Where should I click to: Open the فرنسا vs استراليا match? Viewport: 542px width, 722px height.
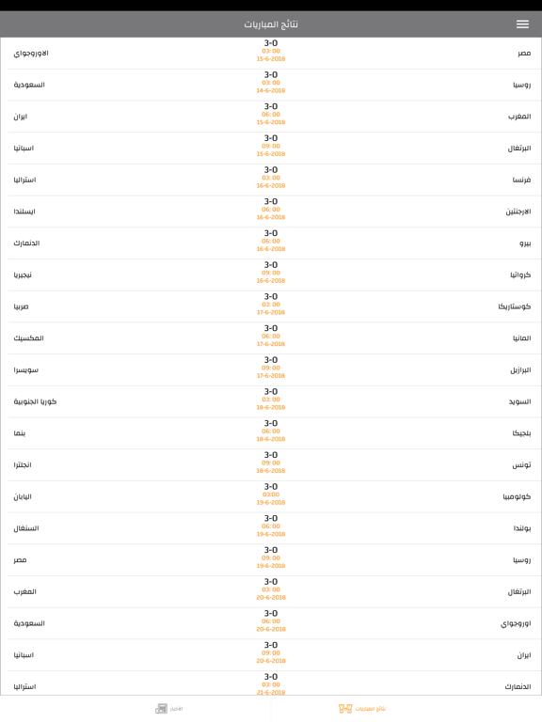[x=271, y=180]
